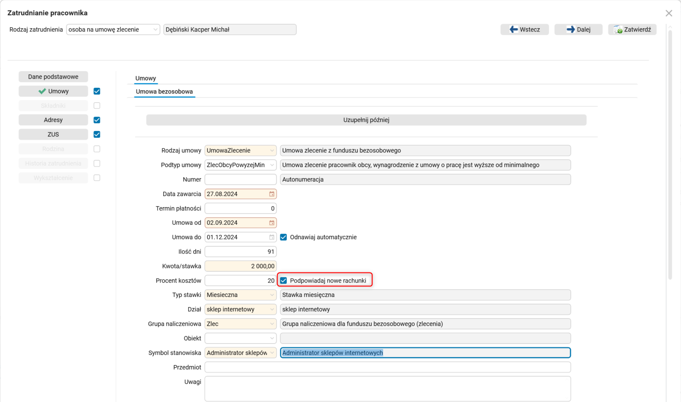Open calendar picker for Data zawarcia
Screen dimensions: 681x402
click(272, 194)
